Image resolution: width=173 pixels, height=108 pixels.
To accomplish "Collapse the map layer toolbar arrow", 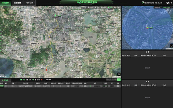I will point(87,7).
